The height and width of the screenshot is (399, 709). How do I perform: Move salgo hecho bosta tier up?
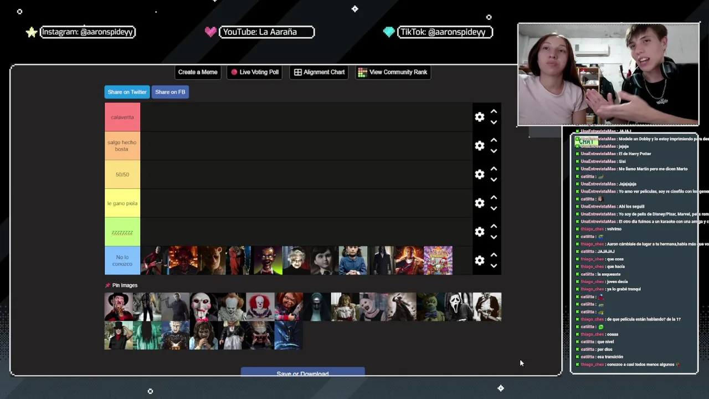coord(494,140)
